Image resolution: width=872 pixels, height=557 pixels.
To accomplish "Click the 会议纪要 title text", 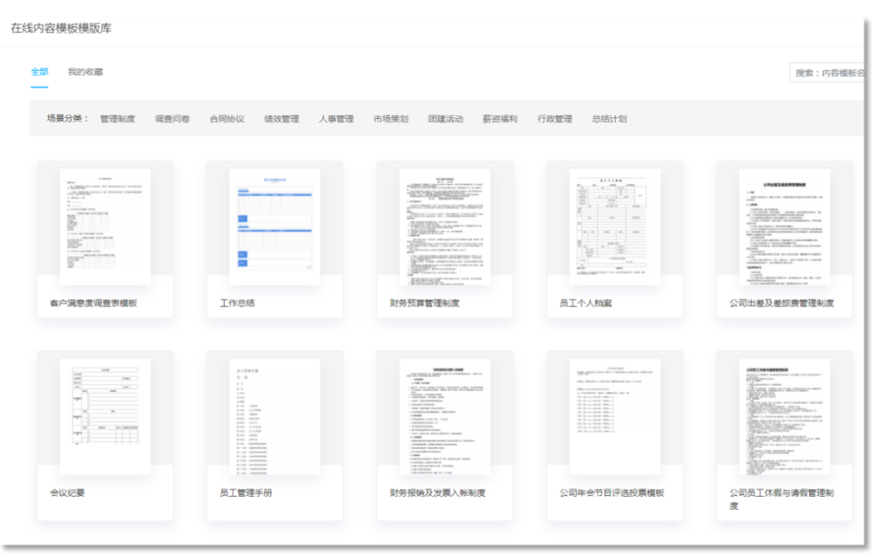I will pos(67,493).
